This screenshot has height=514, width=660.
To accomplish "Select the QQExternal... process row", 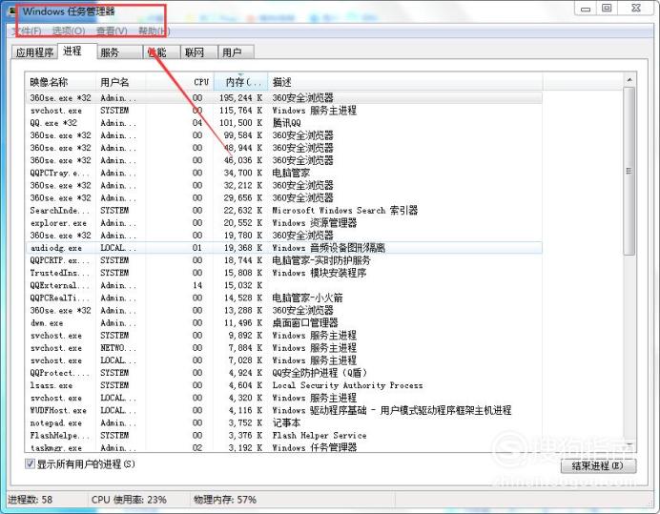I will click(284, 285).
